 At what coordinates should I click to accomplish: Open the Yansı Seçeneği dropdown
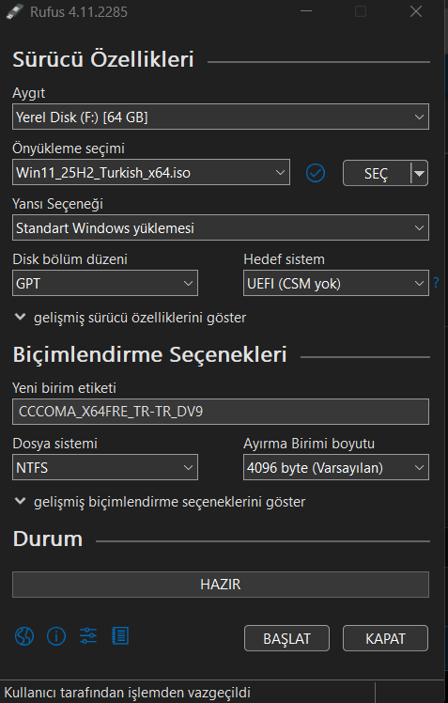coord(221,227)
